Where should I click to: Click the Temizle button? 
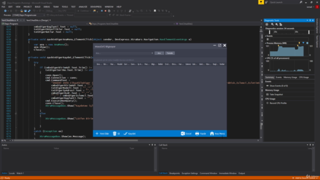(x=170, y=53)
